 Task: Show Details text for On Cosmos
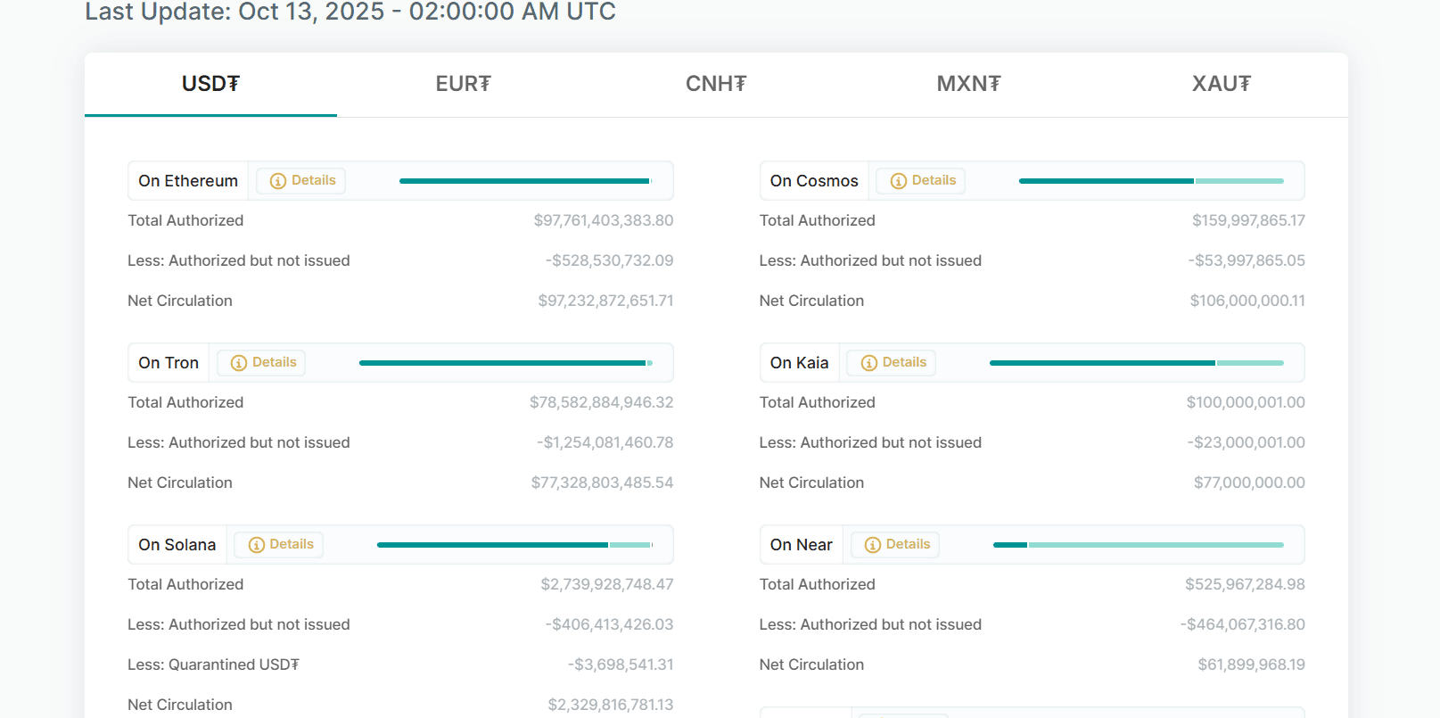934,180
